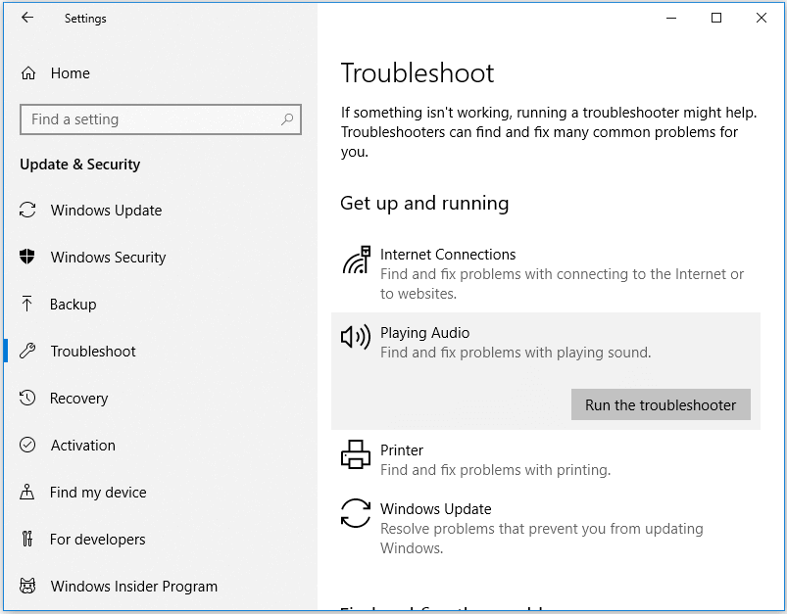Select Recovery from the sidebar
Screen dimensions: 787x614
[78, 399]
